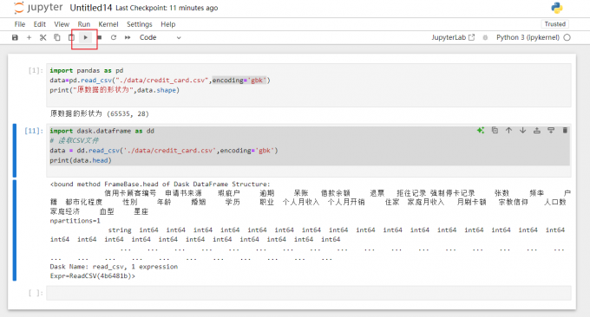
Task: Open the Kernel menu
Action: (x=108, y=24)
